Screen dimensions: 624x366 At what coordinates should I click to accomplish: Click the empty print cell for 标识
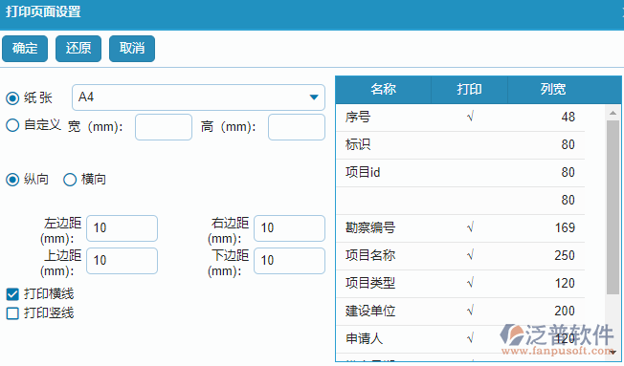click(470, 145)
